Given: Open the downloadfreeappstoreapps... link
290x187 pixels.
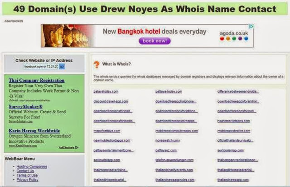Looking at the screenshot, I should (x=176, y=121).
